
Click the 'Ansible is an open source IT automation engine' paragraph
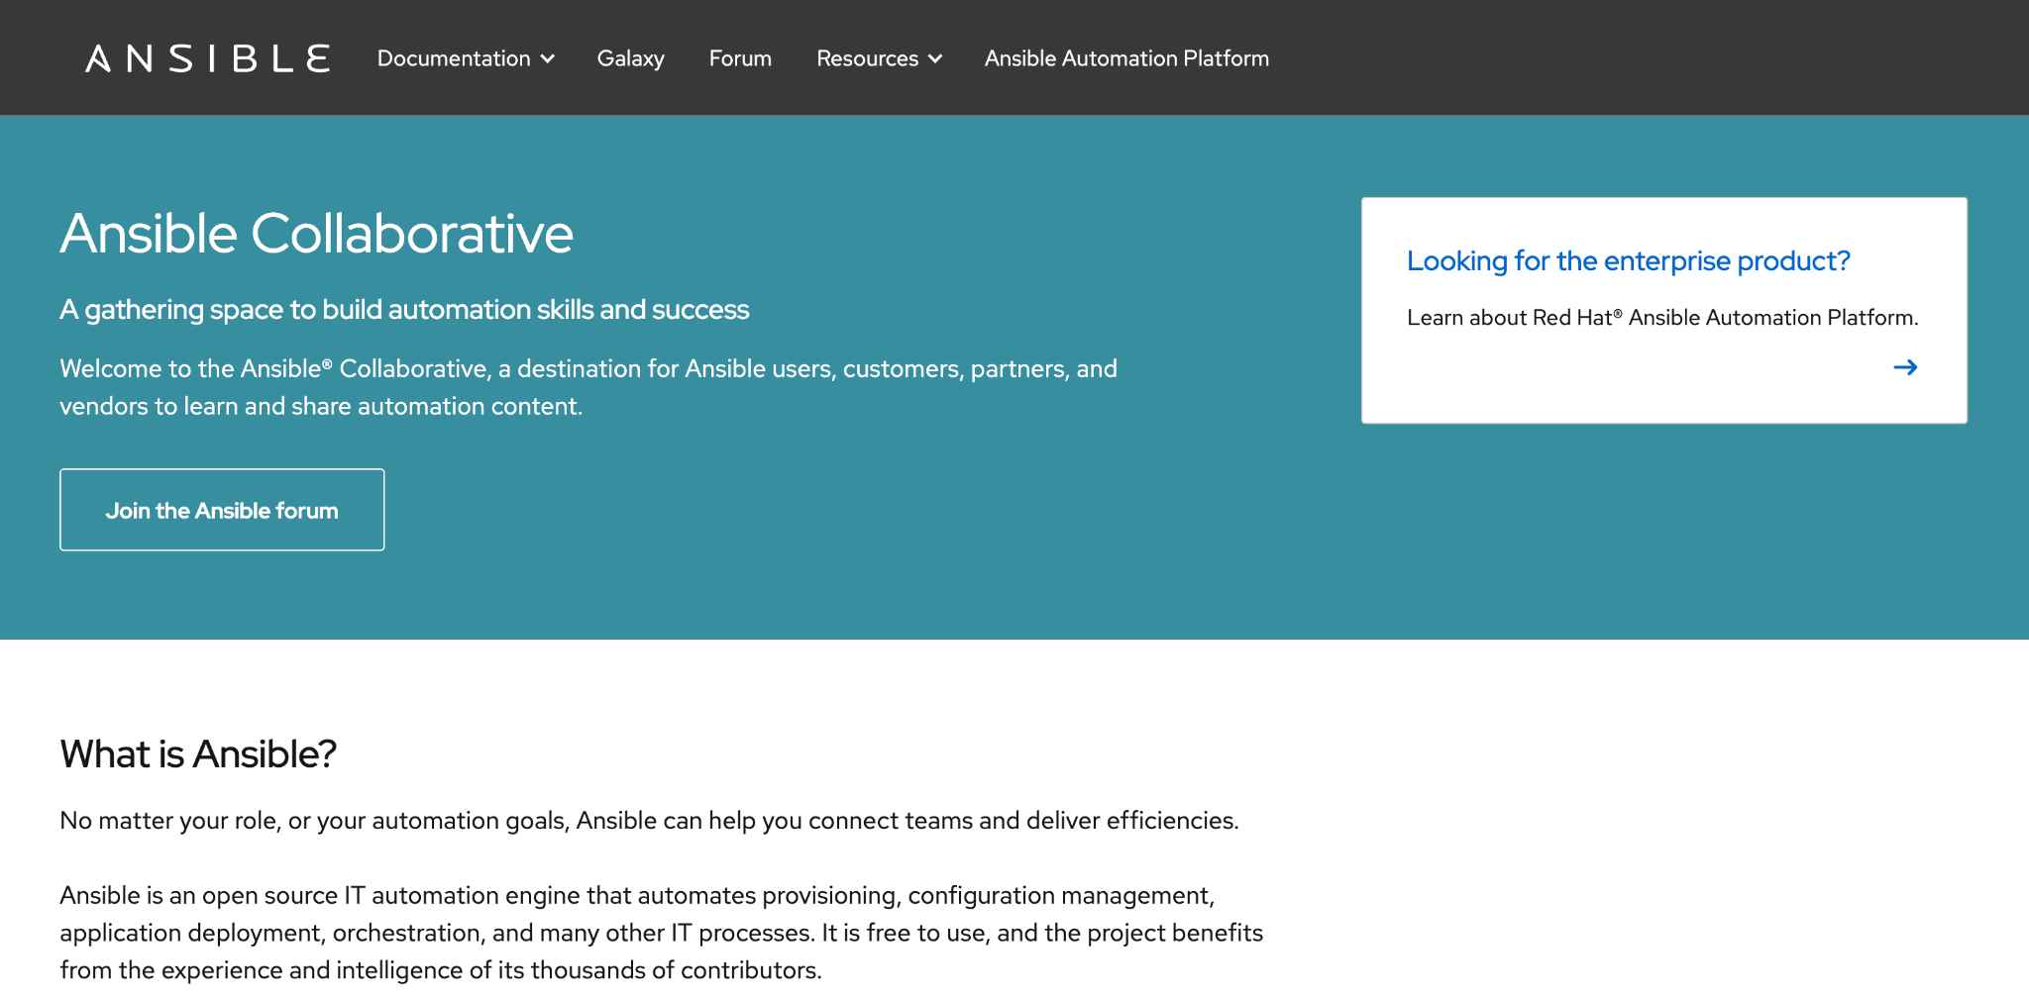(661, 933)
